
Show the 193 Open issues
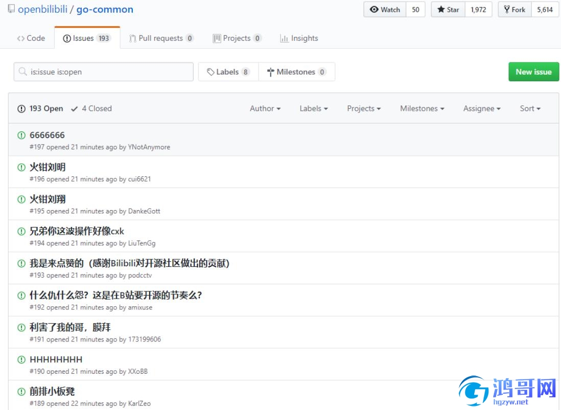coord(40,108)
